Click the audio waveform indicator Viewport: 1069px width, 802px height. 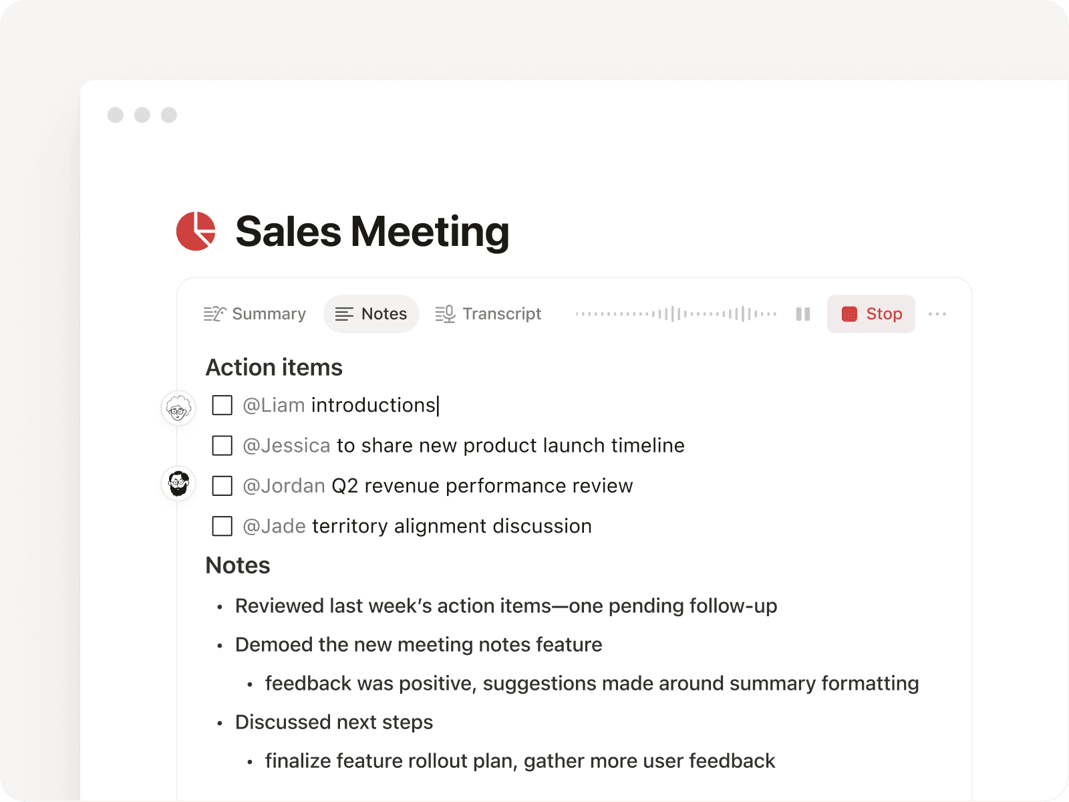tap(675, 314)
